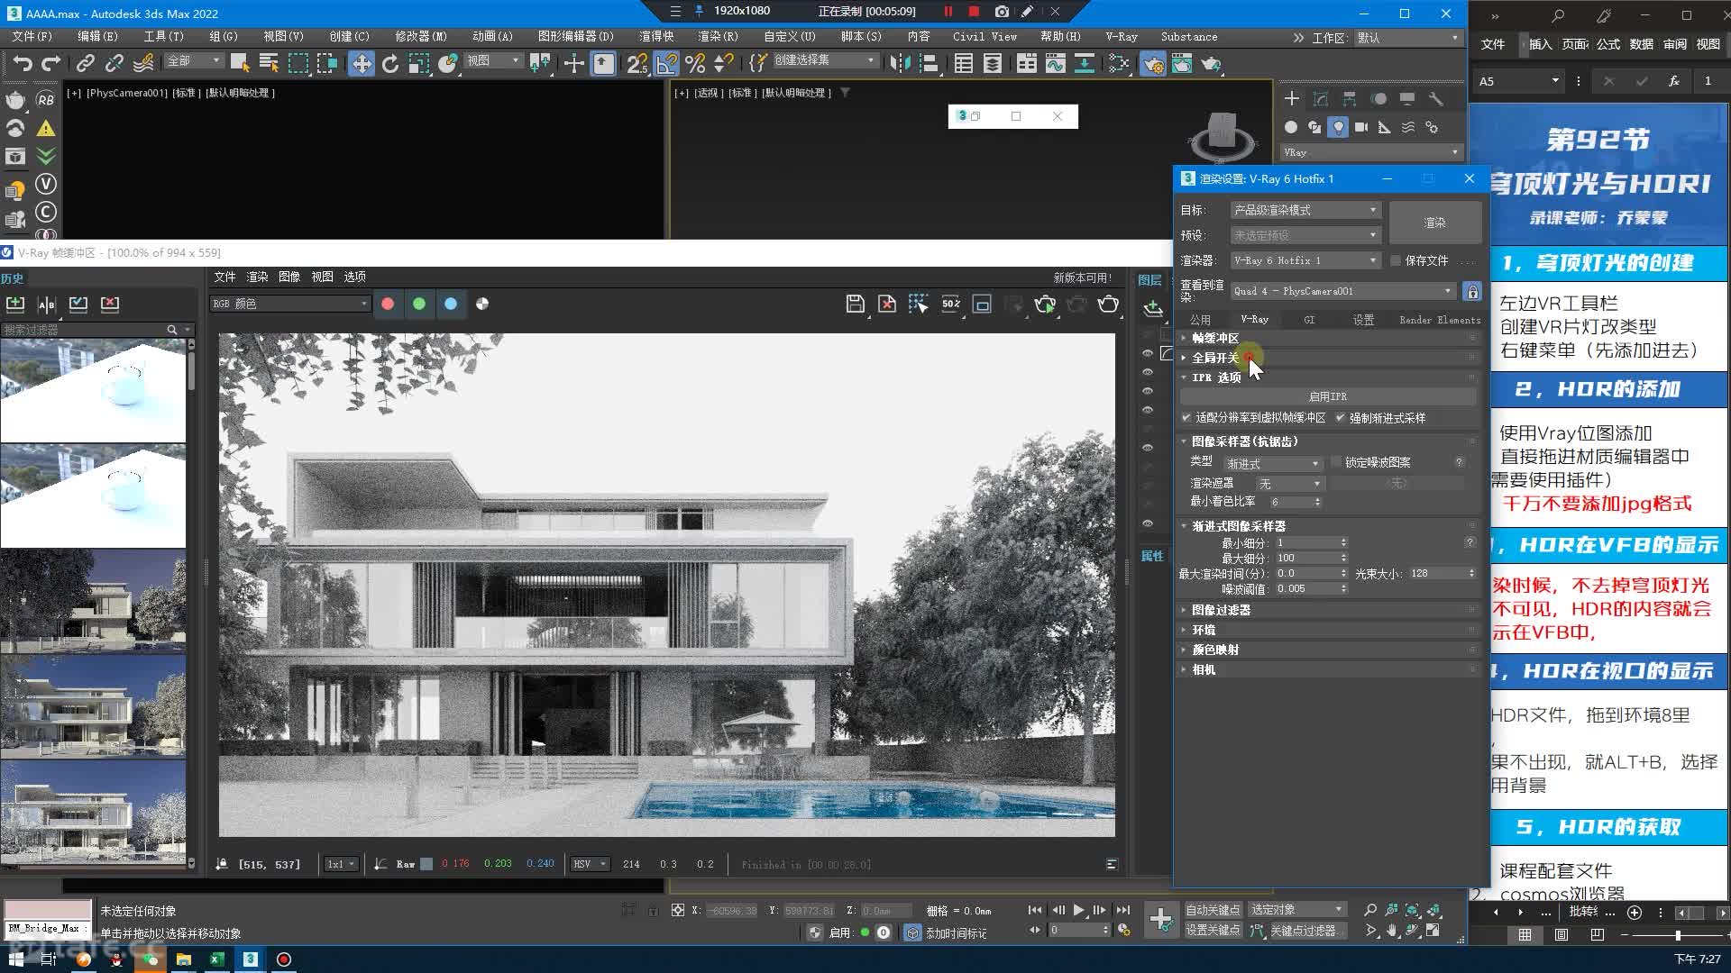The width and height of the screenshot is (1731, 973).
Task: Open the 目标 产品级渲染模式 dropdown
Action: tap(1305, 210)
